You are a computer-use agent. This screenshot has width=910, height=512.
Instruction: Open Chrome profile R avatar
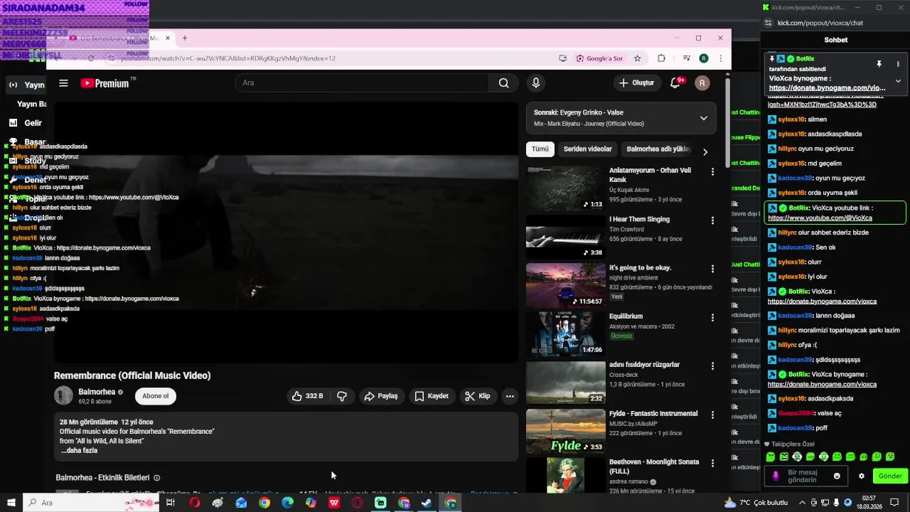tap(704, 58)
